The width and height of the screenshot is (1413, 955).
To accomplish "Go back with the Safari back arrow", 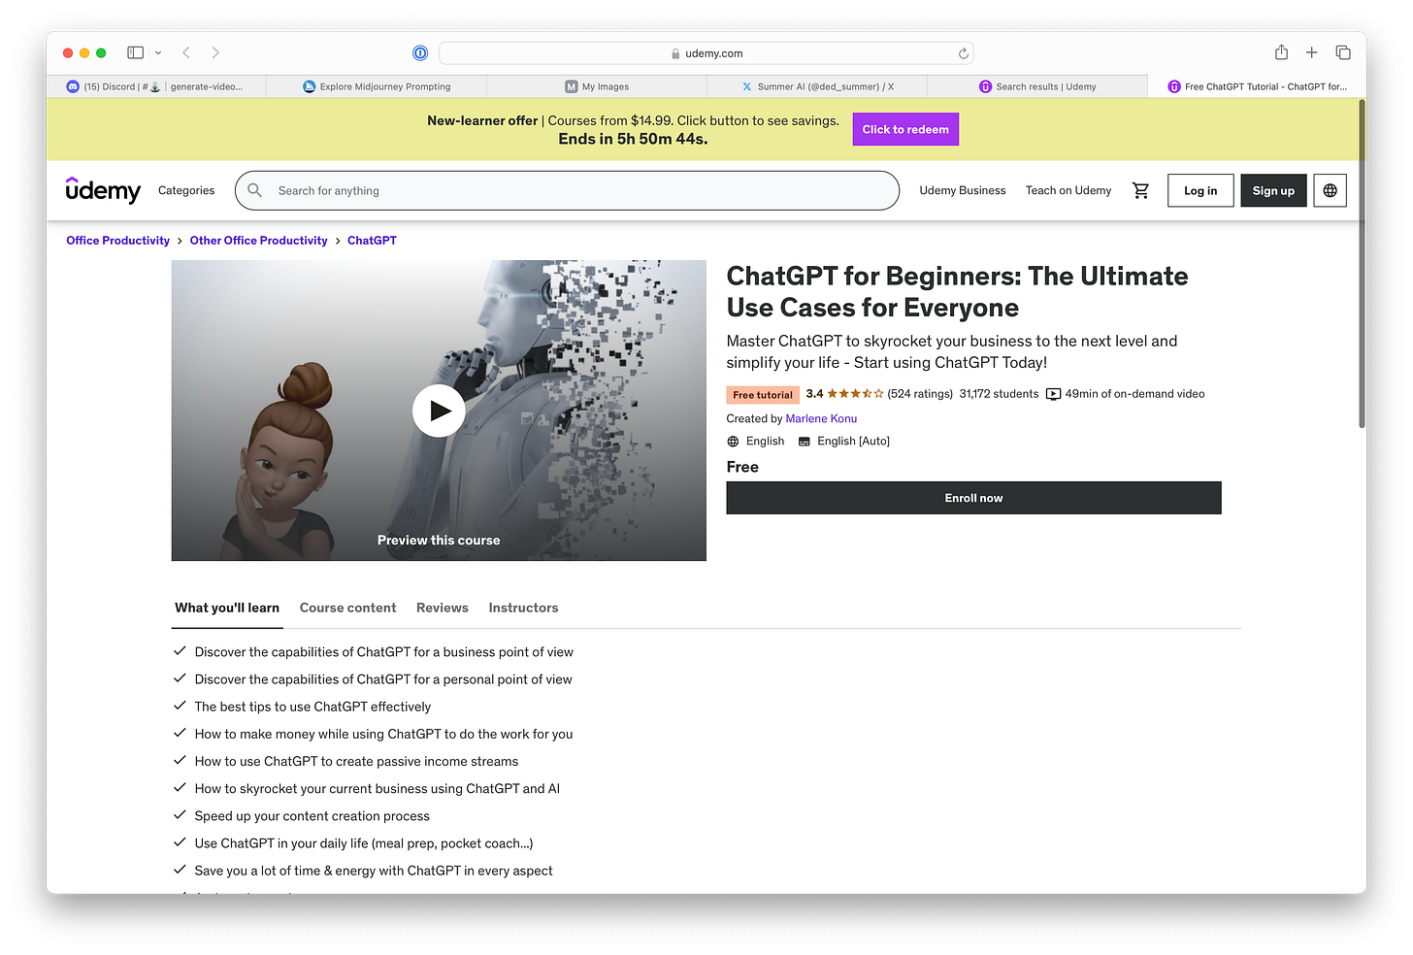I will click(186, 52).
